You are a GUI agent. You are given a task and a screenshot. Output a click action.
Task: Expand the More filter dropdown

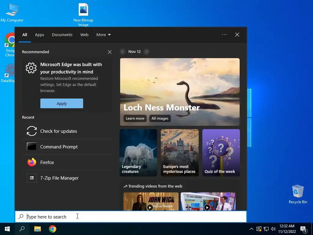(x=103, y=35)
